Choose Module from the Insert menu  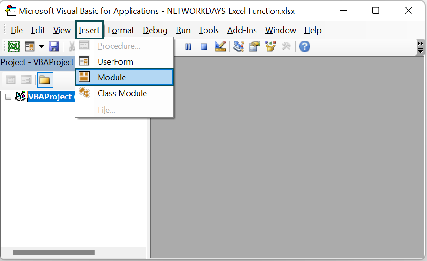[x=124, y=77]
